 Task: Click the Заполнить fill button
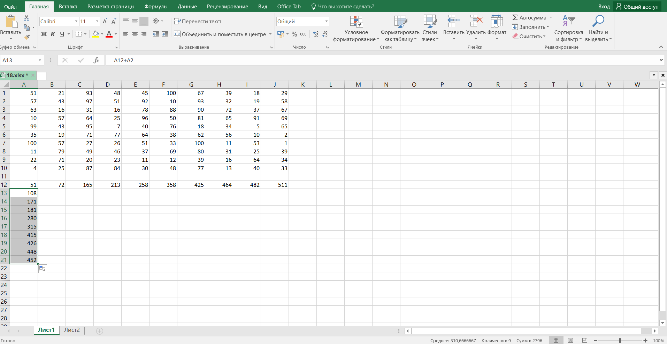(x=530, y=27)
